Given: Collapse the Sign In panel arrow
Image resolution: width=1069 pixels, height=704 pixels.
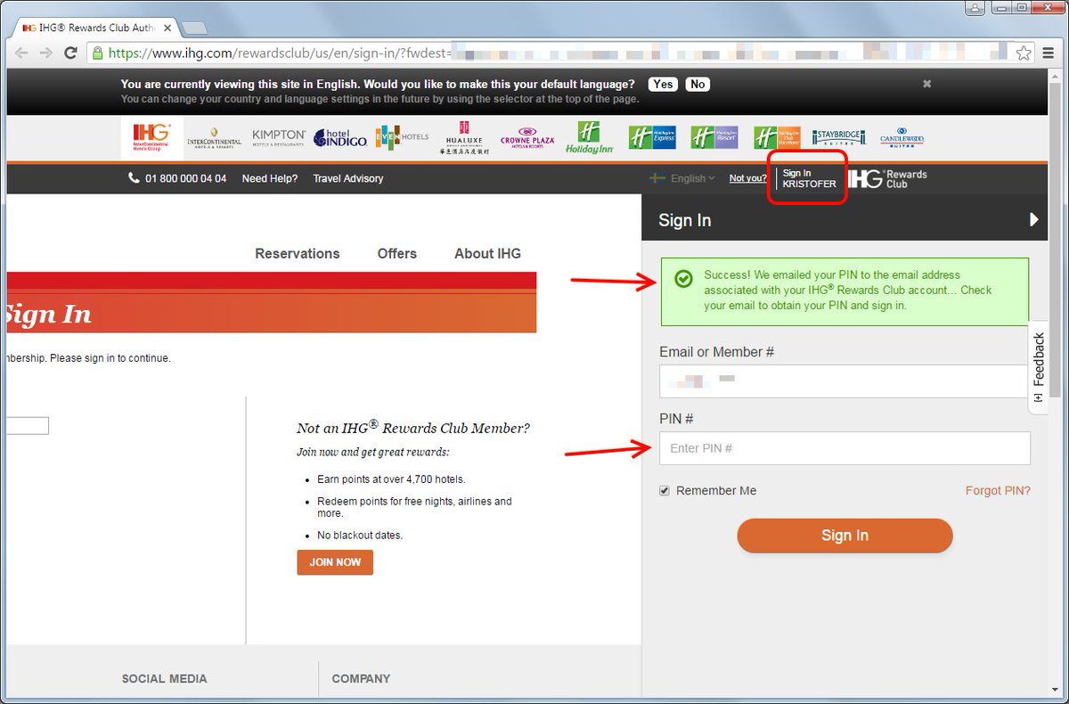Looking at the screenshot, I should pyautogui.click(x=1033, y=219).
